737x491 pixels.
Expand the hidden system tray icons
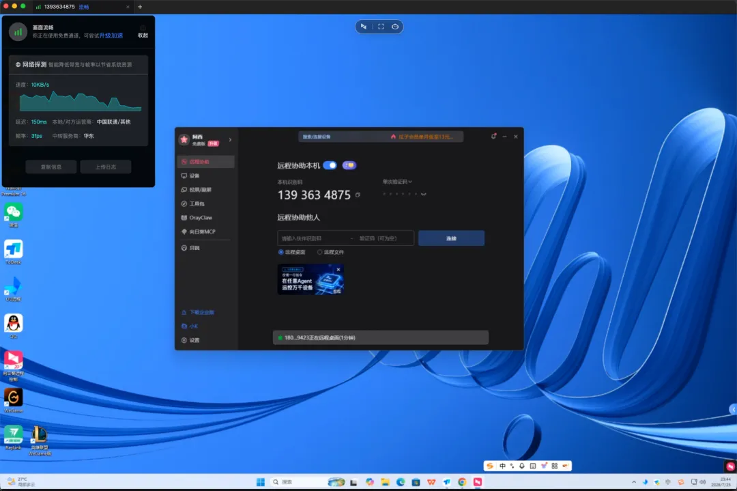click(634, 482)
